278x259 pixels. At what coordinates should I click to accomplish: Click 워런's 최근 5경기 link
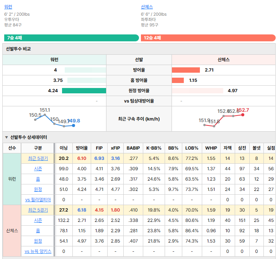pos(38,158)
